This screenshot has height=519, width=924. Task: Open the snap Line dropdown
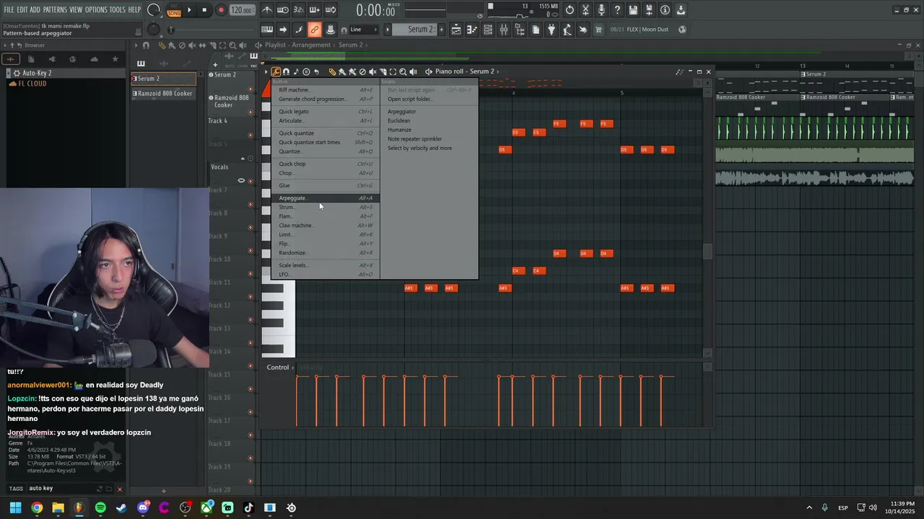pos(364,30)
